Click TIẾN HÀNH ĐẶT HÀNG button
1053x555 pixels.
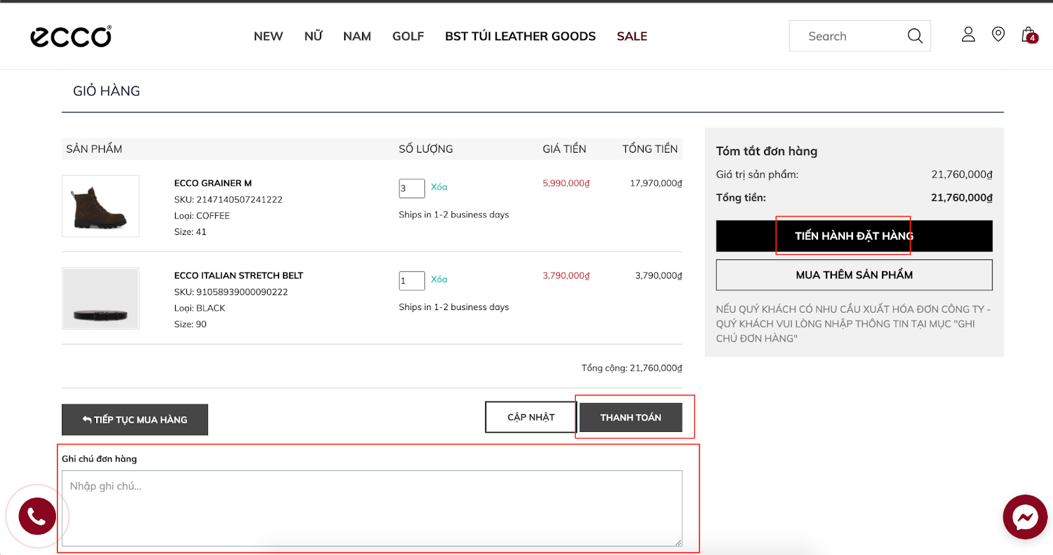coord(854,236)
